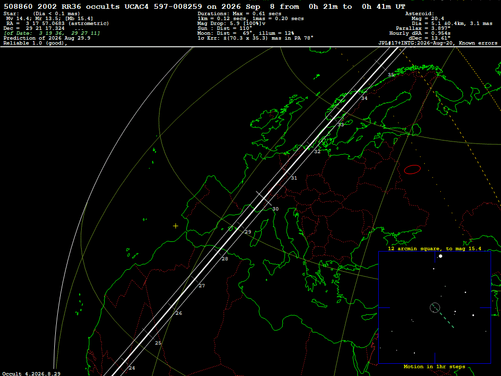Click the red error ellipse over Russia

click(x=412, y=169)
